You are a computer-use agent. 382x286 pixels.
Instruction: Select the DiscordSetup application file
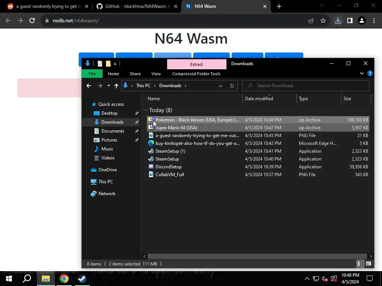(258, 167)
